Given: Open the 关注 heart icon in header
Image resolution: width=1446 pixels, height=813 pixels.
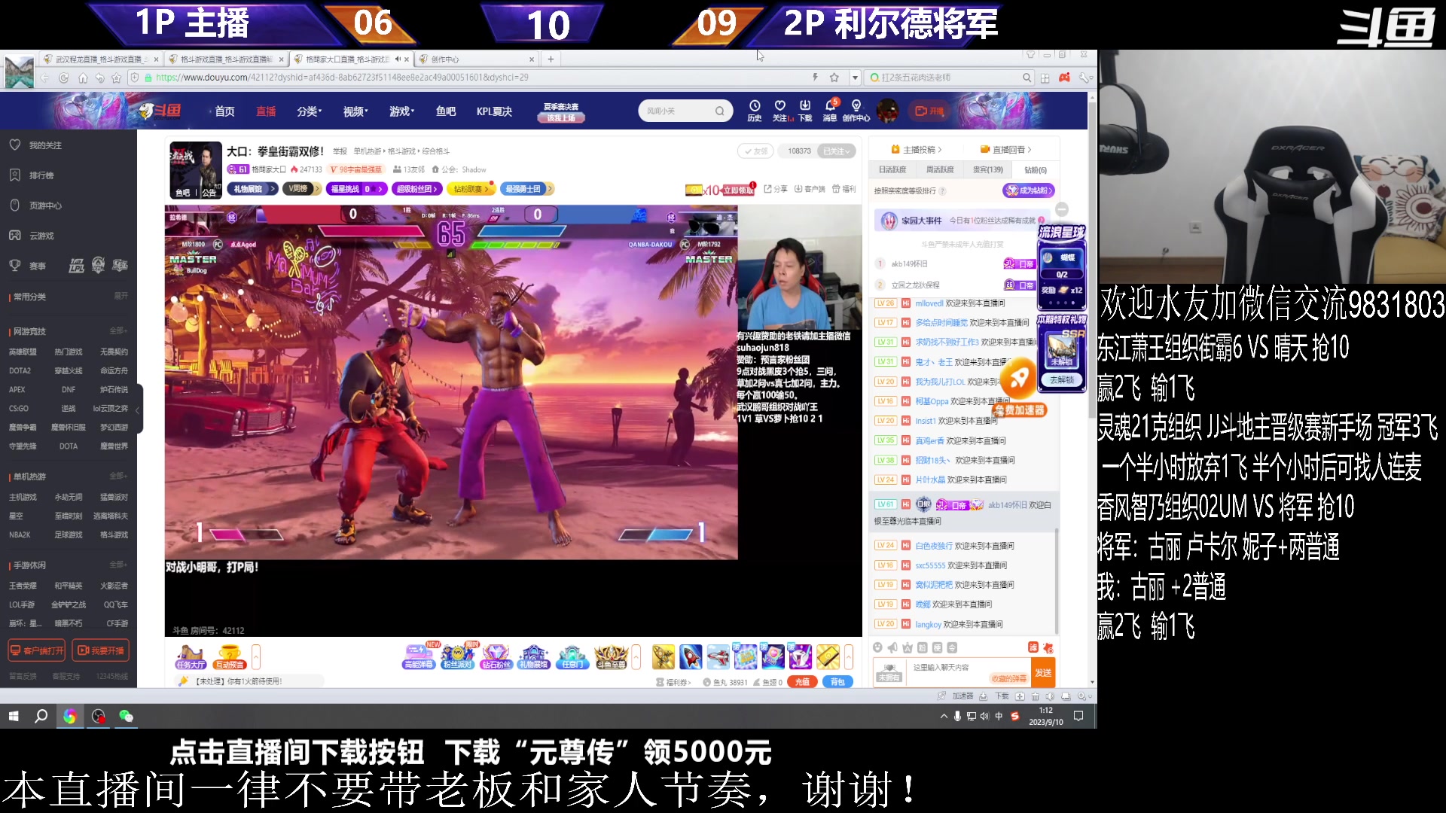Looking at the screenshot, I should click(781, 110).
